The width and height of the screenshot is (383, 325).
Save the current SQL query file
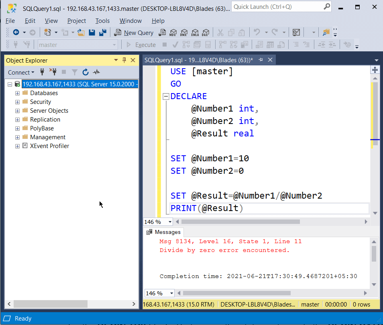pos(92,32)
